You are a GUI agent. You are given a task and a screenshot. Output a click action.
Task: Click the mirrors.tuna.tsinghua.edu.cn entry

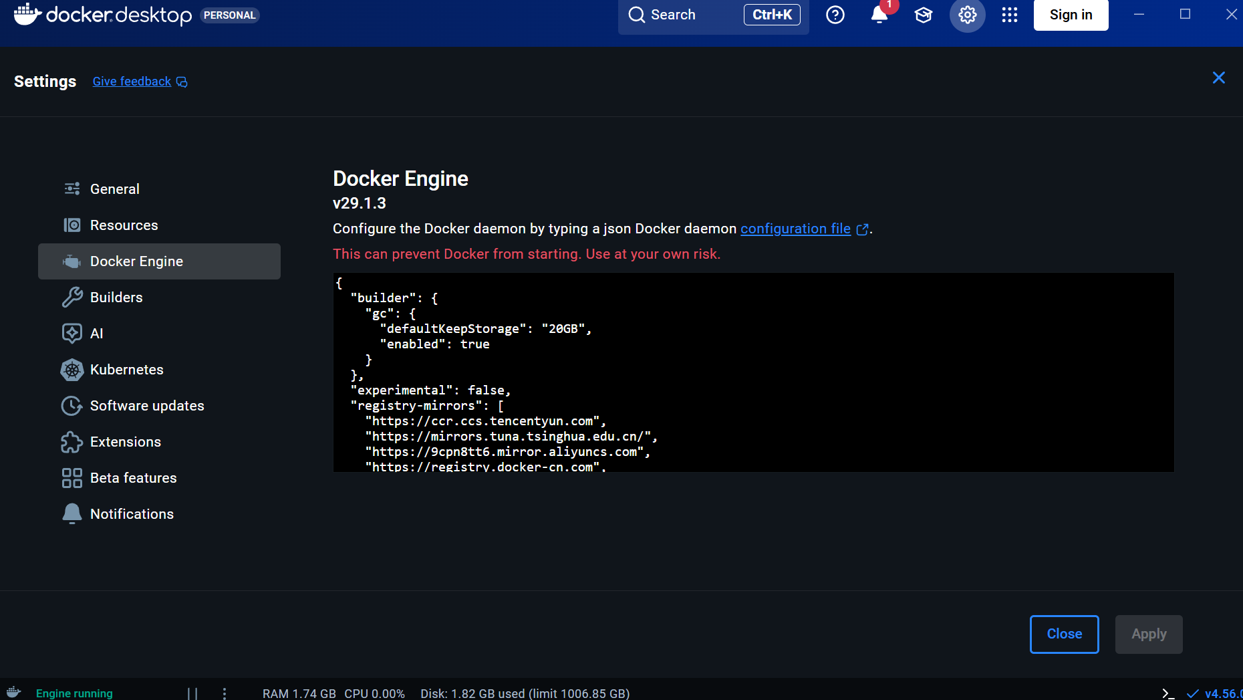[511, 437]
